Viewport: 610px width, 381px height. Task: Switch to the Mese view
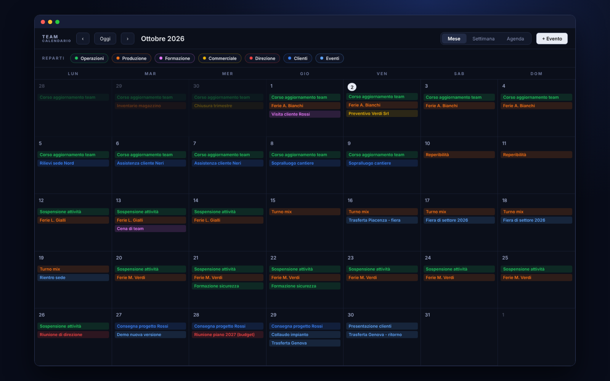[x=454, y=38]
